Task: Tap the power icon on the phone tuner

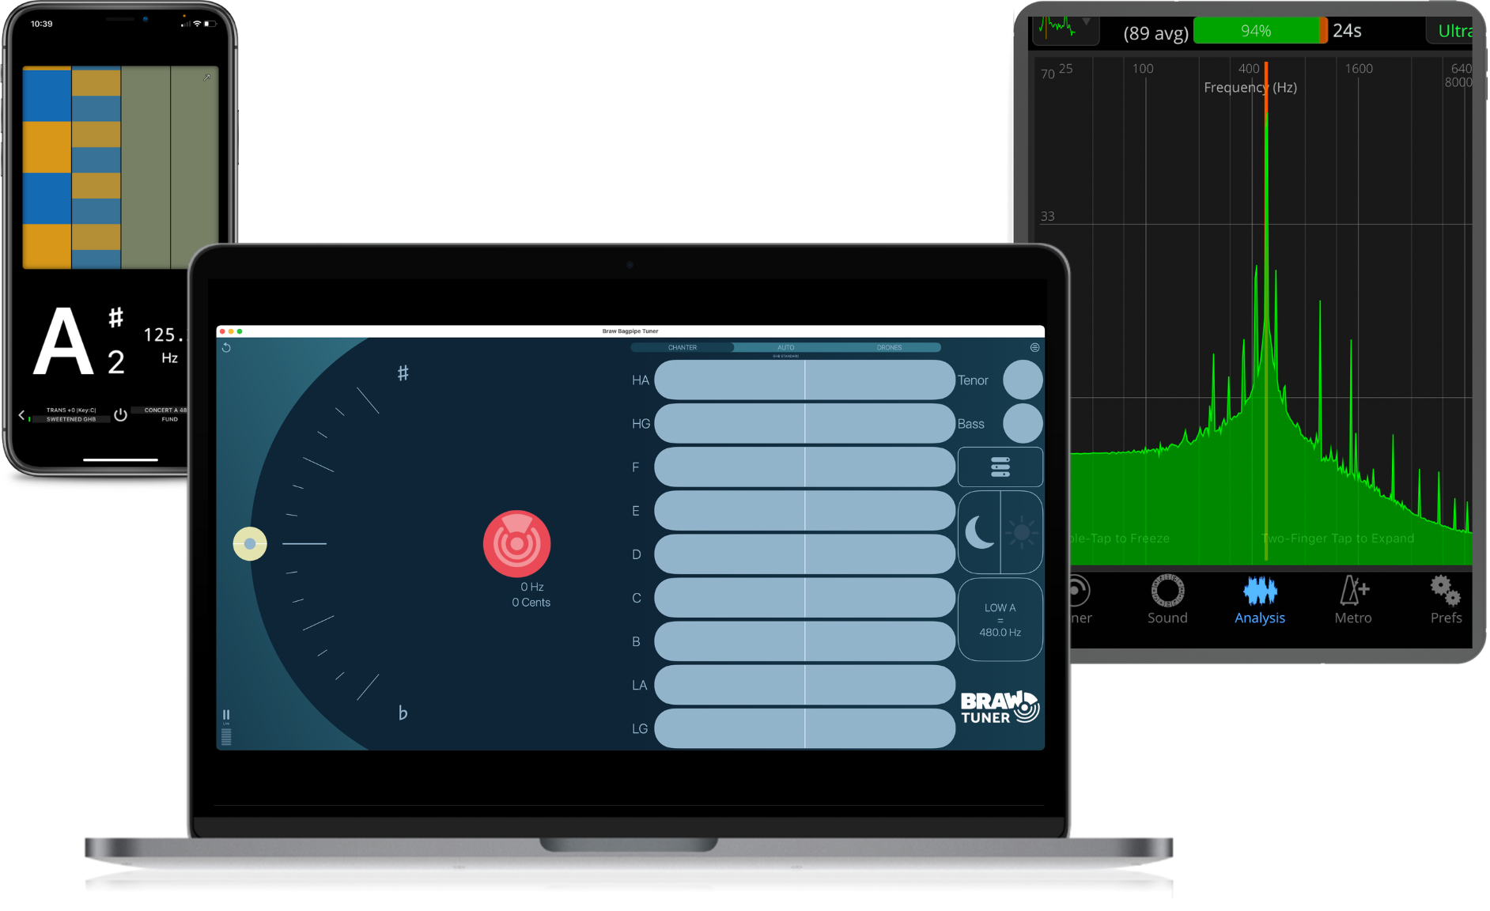Action: click(x=120, y=415)
